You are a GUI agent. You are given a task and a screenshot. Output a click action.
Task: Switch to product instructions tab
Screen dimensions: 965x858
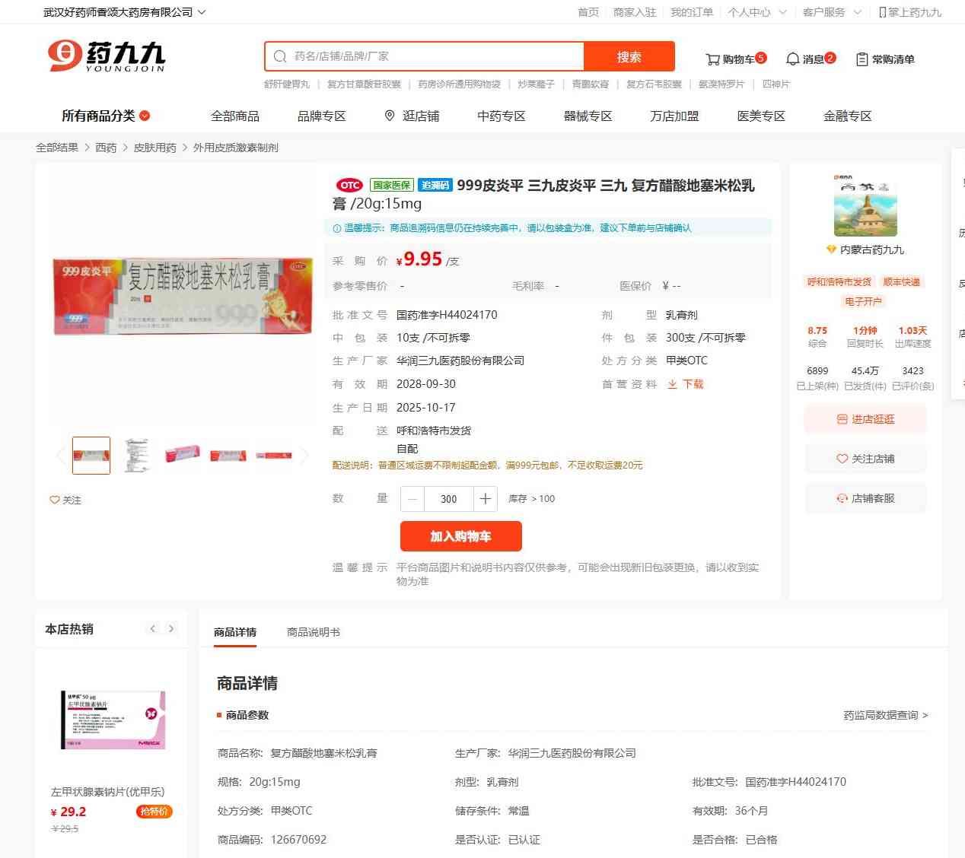pos(314,632)
